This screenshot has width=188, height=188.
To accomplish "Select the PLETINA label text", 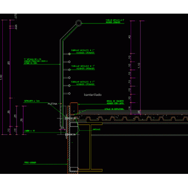I will click(53, 104).
